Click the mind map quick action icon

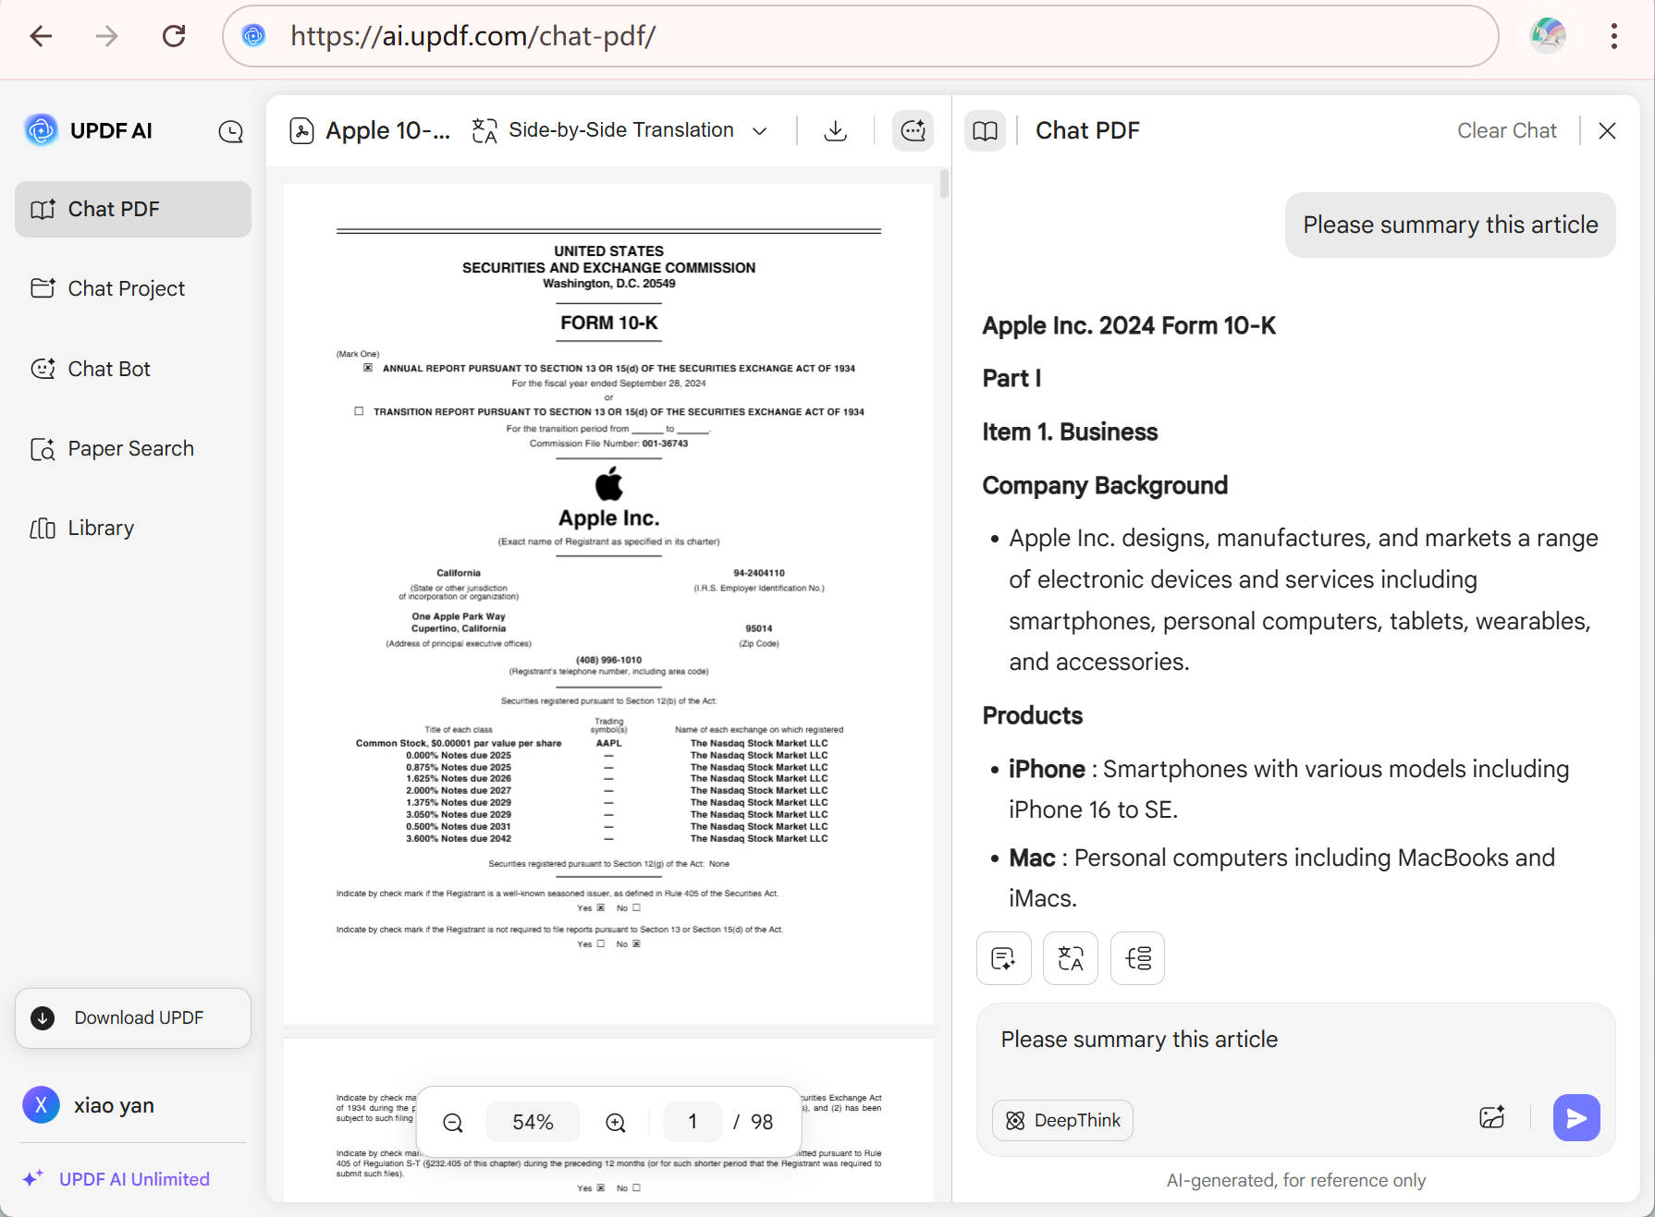point(1137,958)
